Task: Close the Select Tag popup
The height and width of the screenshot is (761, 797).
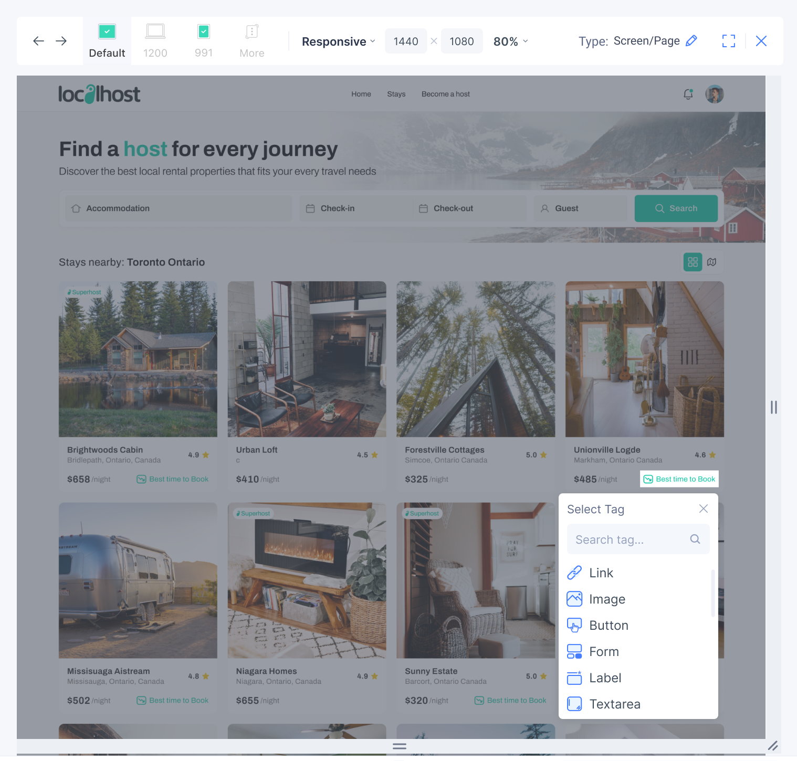Action: pyautogui.click(x=704, y=509)
